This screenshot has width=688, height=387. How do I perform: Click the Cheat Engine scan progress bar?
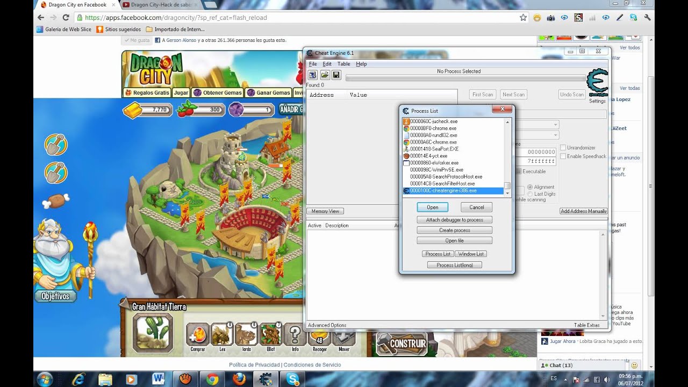click(x=465, y=78)
